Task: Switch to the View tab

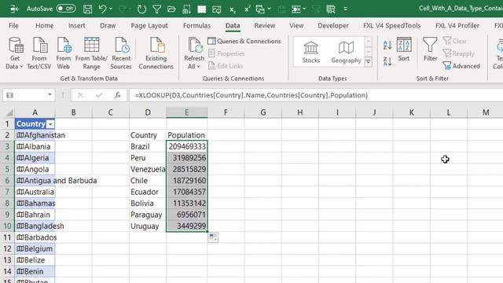Action: point(296,26)
